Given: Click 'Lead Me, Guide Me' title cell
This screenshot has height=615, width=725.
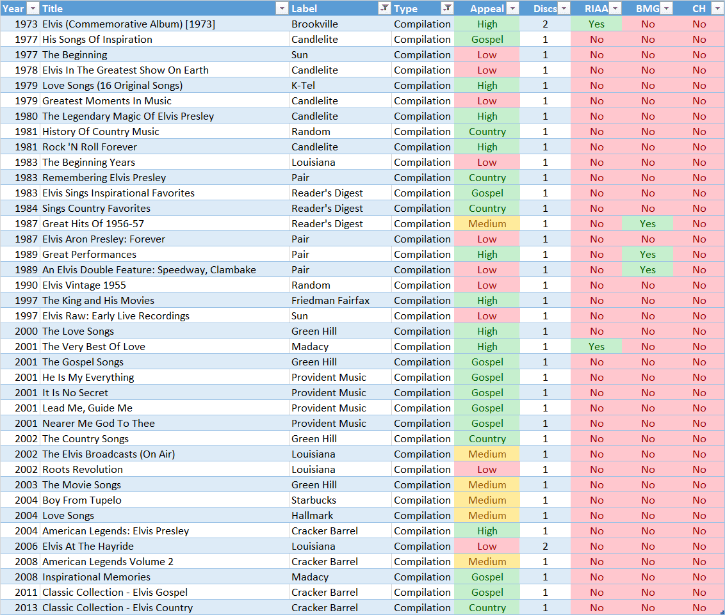Looking at the screenshot, I should pyautogui.click(x=164, y=408).
